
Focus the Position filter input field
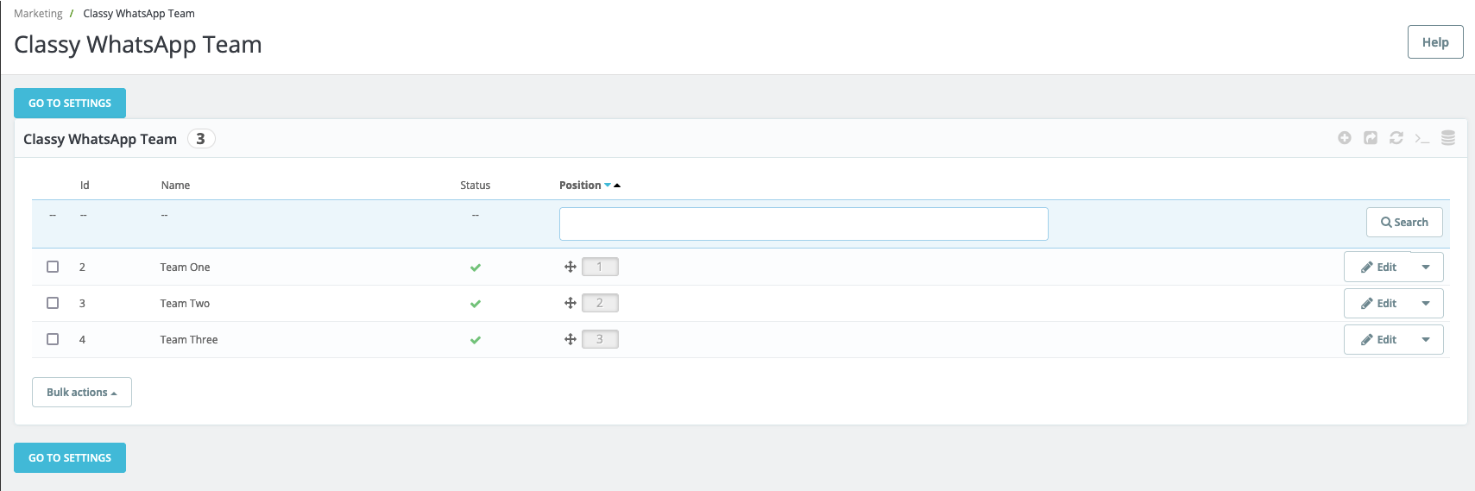point(804,223)
